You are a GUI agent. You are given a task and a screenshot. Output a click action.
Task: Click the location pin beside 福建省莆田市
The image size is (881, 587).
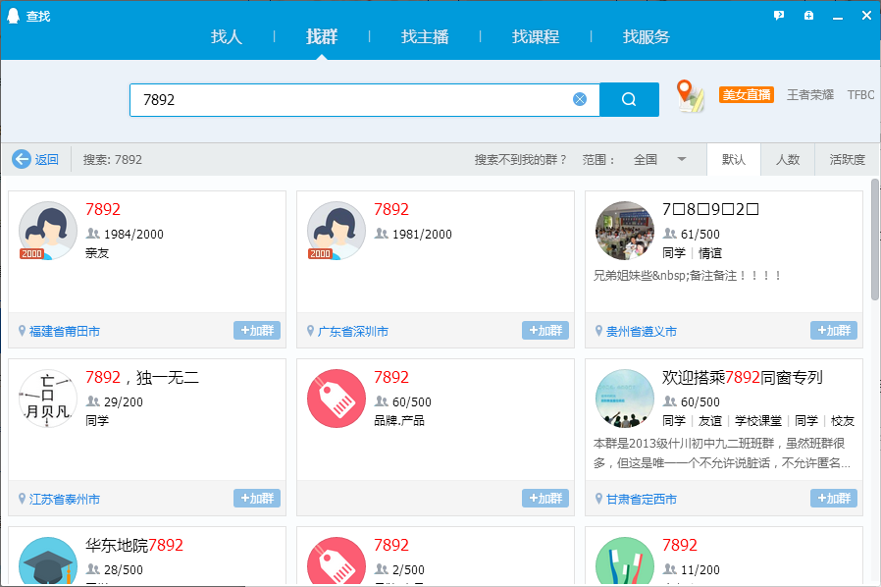[x=21, y=332]
